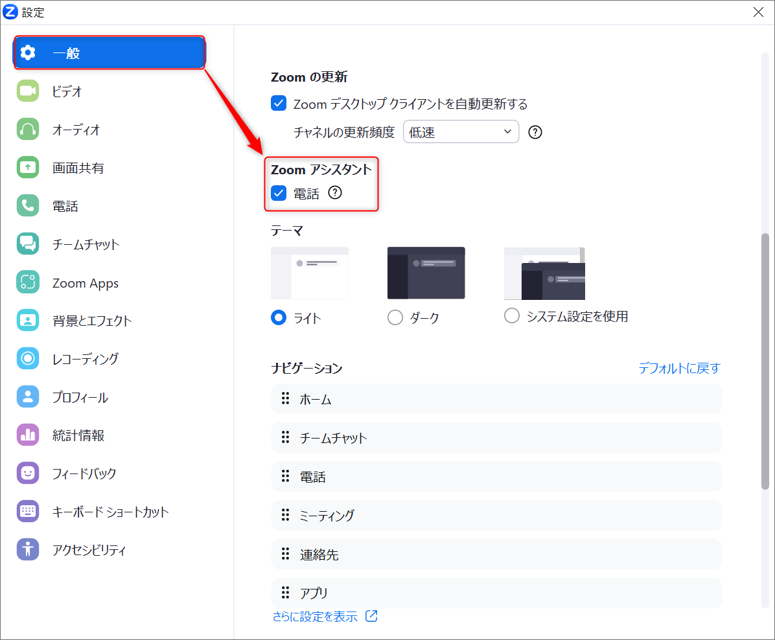Click the アプリ navigation row label
The height and width of the screenshot is (640, 775).
pyautogui.click(x=314, y=593)
